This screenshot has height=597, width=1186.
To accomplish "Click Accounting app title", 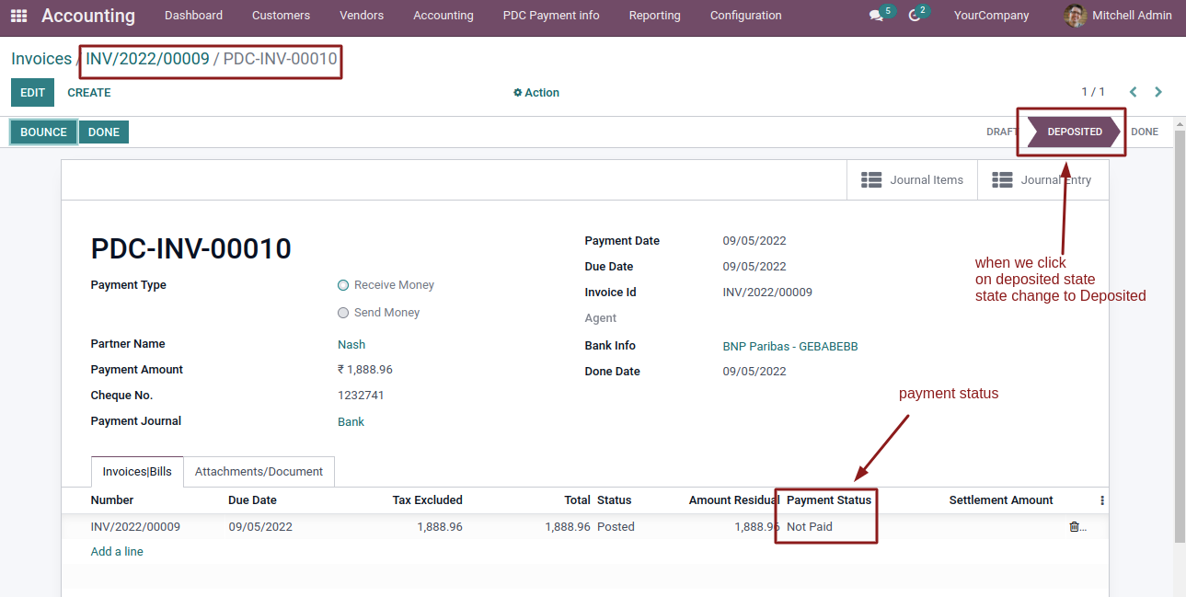I will pos(88,16).
